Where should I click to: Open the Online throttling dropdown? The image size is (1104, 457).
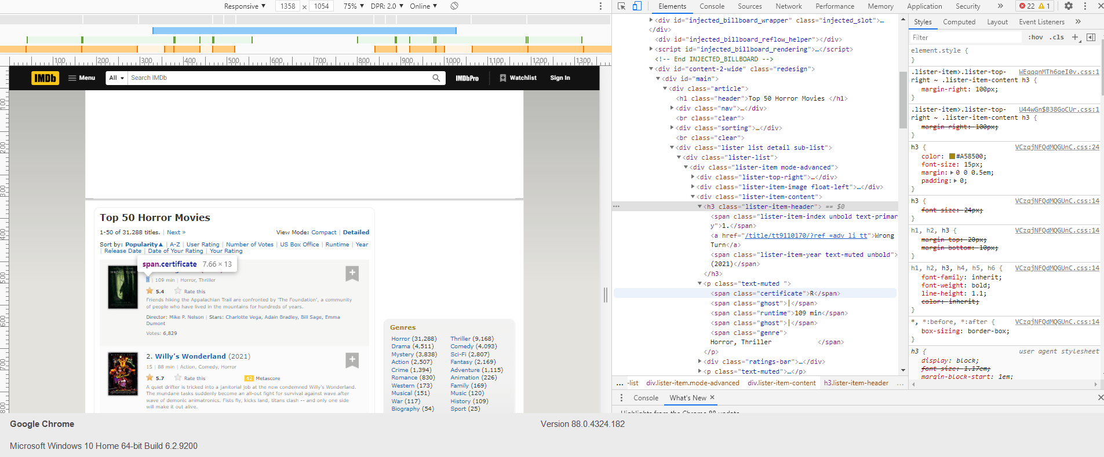424,6
